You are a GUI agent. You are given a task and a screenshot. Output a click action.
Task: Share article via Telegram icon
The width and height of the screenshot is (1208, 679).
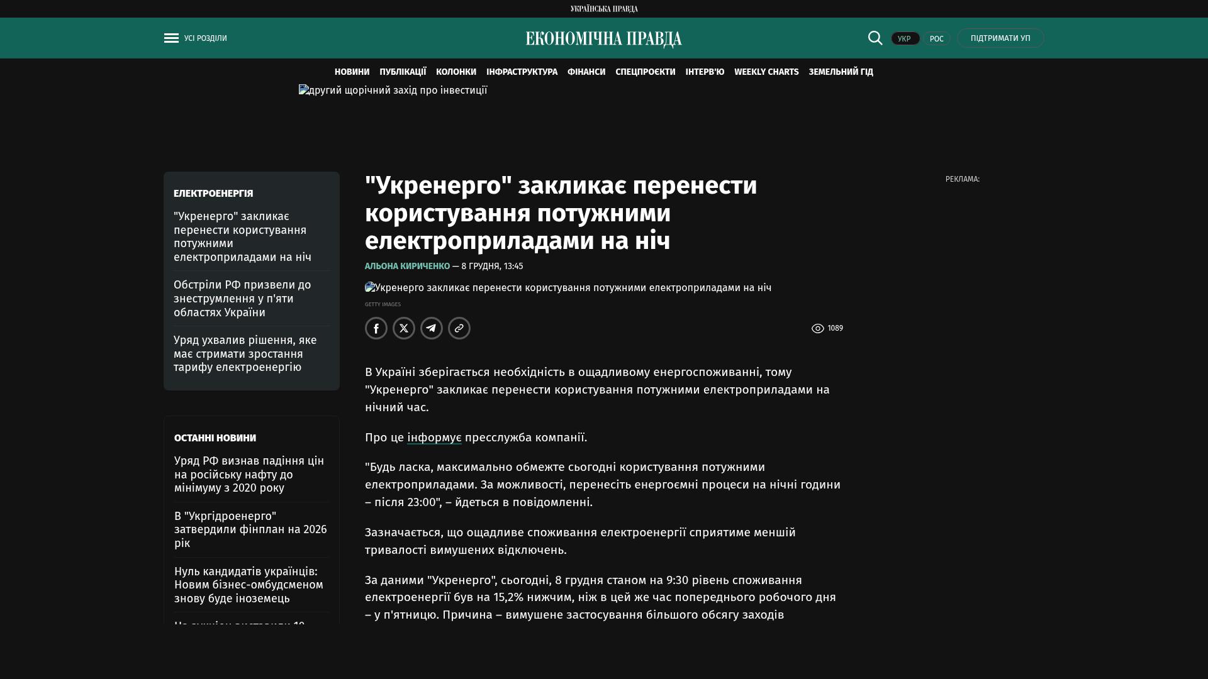432,328
